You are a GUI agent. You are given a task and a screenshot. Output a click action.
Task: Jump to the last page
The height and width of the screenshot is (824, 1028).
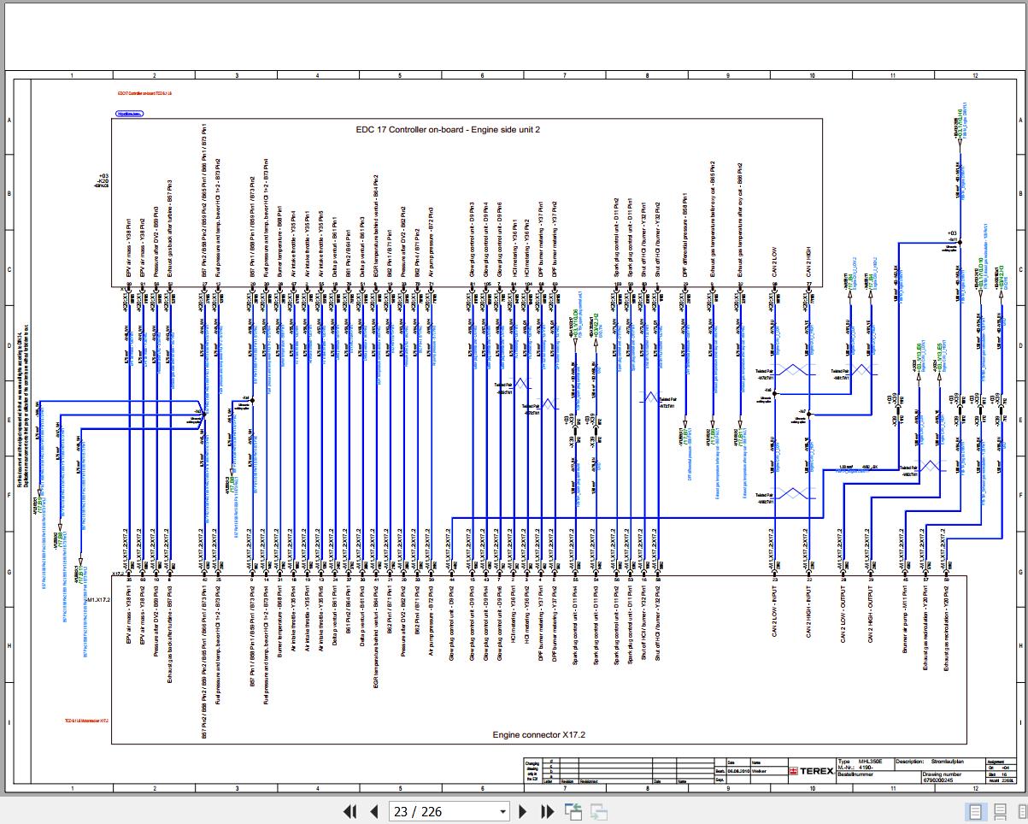click(548, 812)
